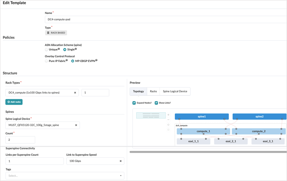Choose MP-EBGP EVPN overlay protocol

(x=73, y=61)
